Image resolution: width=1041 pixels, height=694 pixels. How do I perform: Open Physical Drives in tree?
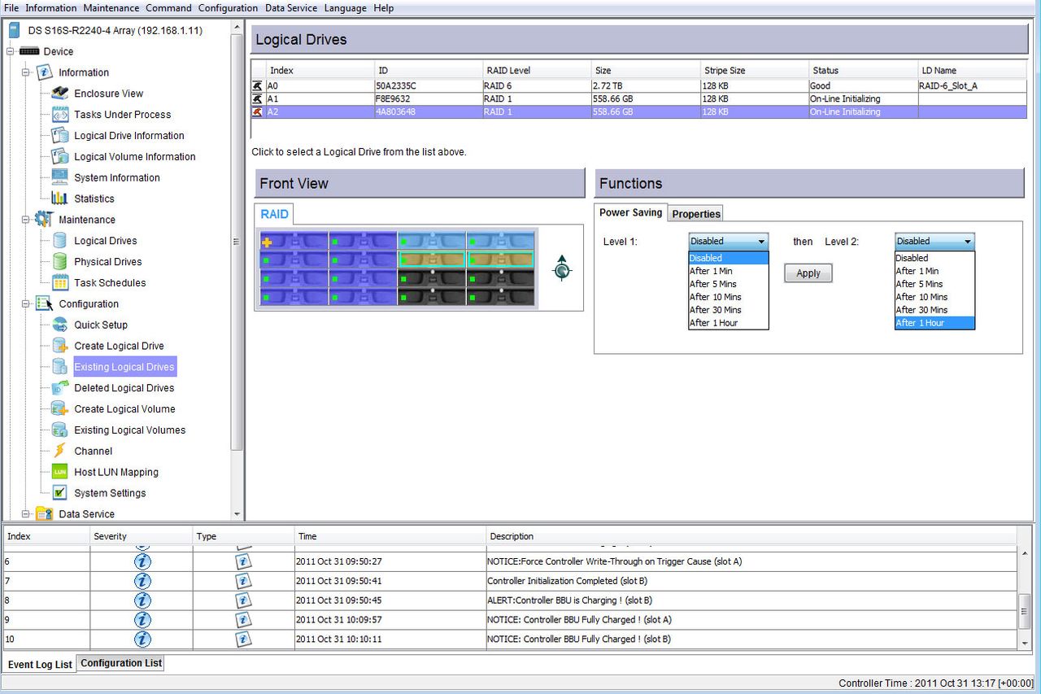[108, 262]
